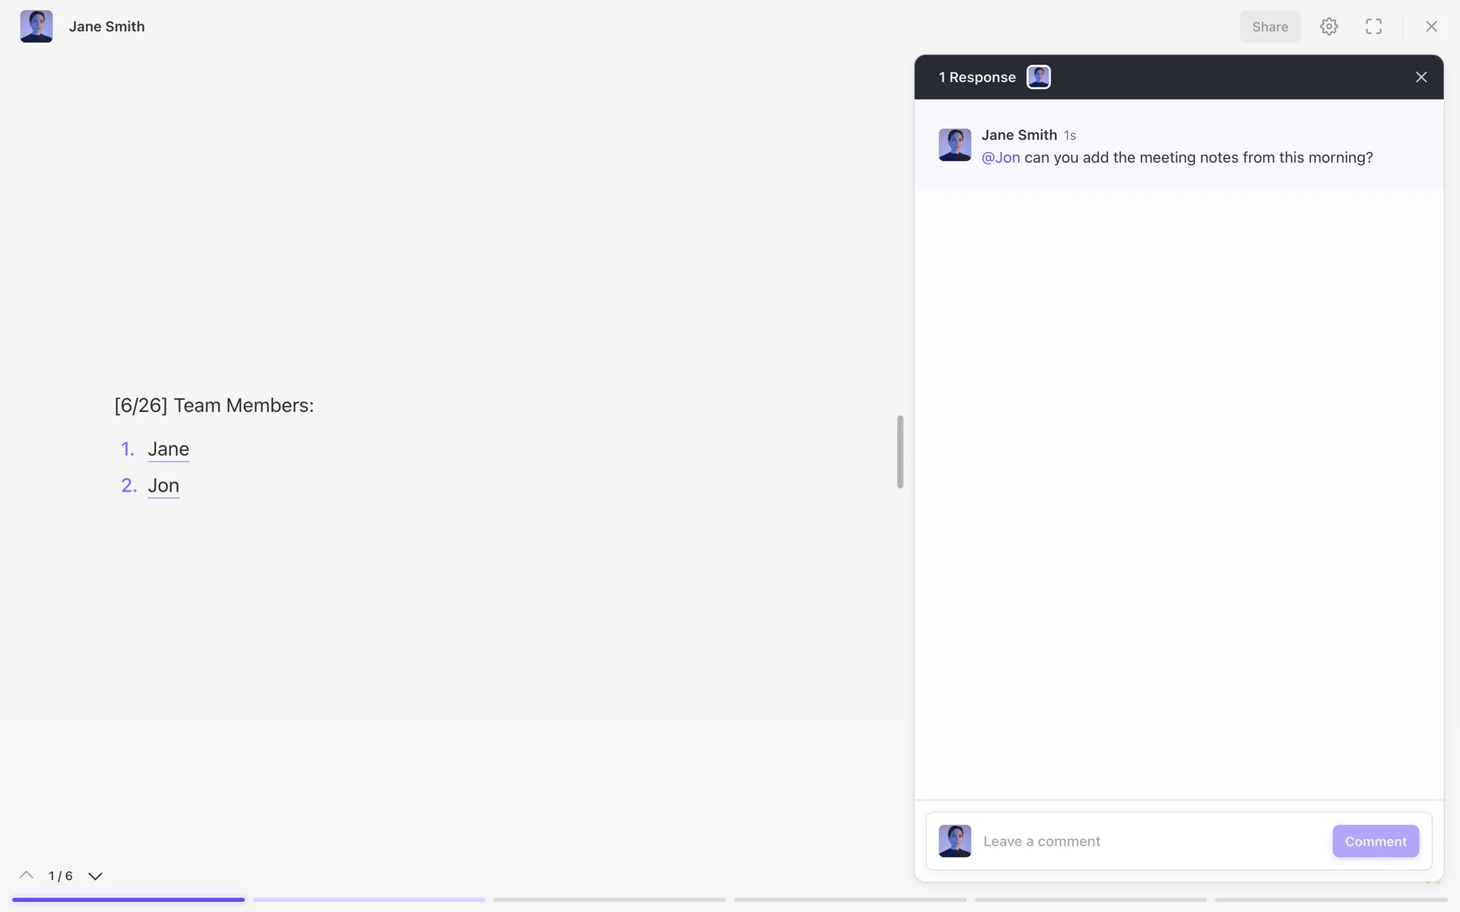The image size is (1460, 912).
Task: Click the document scrollbar handle
Action: point(900,451)
